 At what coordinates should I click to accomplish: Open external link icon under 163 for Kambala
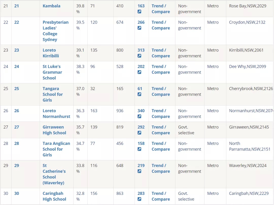(x=139, y=12)
